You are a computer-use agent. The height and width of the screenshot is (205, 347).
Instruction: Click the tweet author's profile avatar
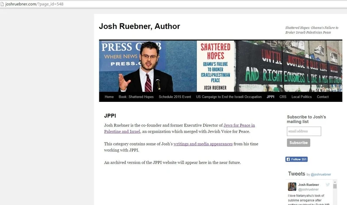tap(292, 187)
